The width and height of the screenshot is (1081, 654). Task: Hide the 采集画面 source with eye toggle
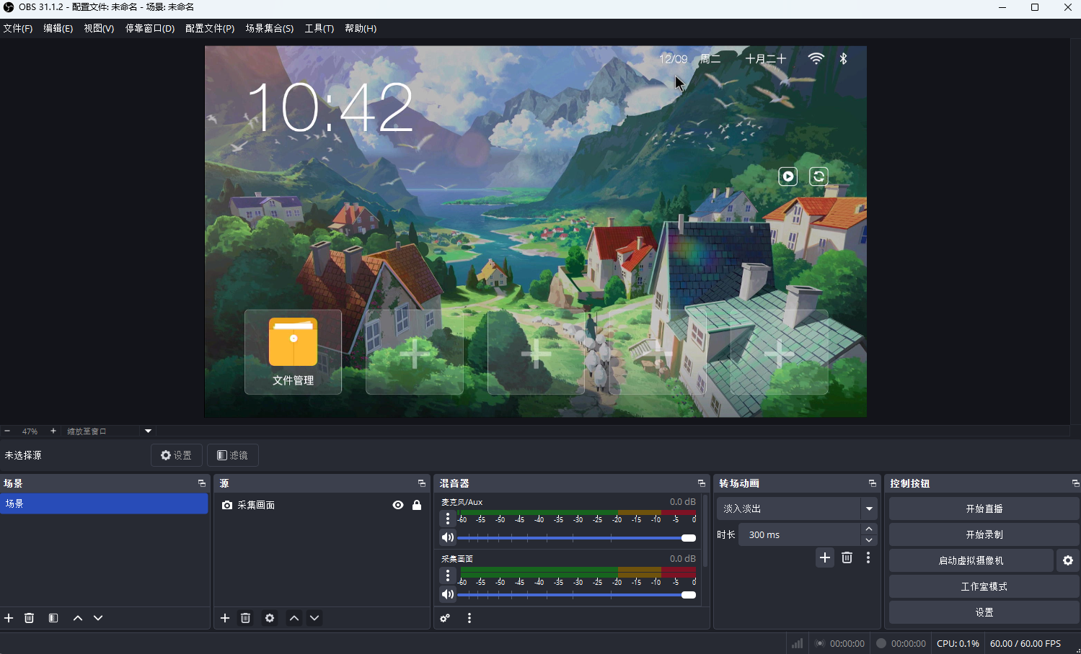pos(397,505)
